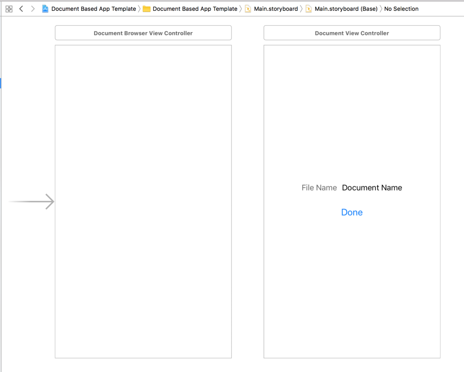Click the back navigation chevron
This screenshot has height=372, width=464.
tap(21, 8)
